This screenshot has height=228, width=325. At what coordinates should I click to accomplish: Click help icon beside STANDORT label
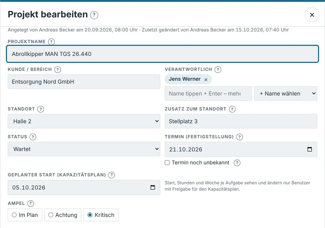pos(41,109)
